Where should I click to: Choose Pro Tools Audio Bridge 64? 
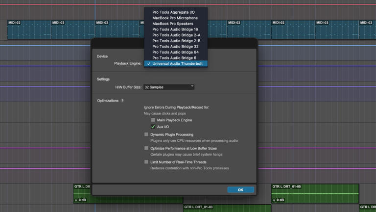[x=175, y=52]
